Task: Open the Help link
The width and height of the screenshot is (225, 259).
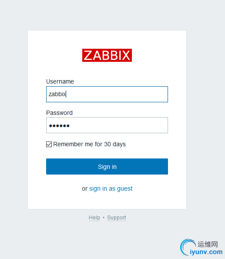Action: pos(94,218)
